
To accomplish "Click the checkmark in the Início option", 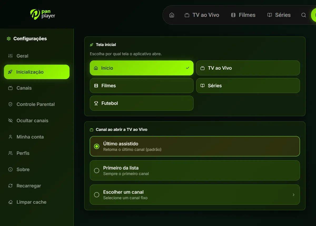I will point(187,68).
